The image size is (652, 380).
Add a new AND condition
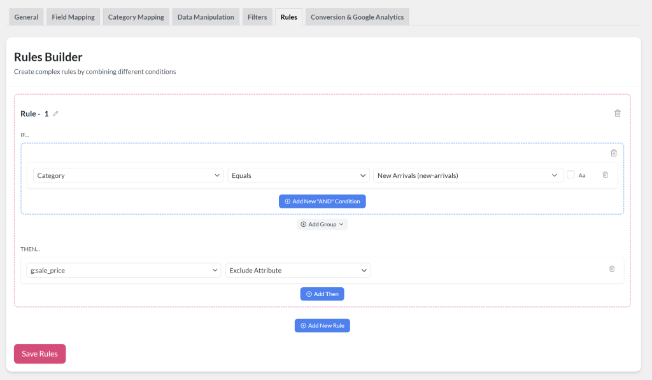pyautogui.click(x=322, y=201)
